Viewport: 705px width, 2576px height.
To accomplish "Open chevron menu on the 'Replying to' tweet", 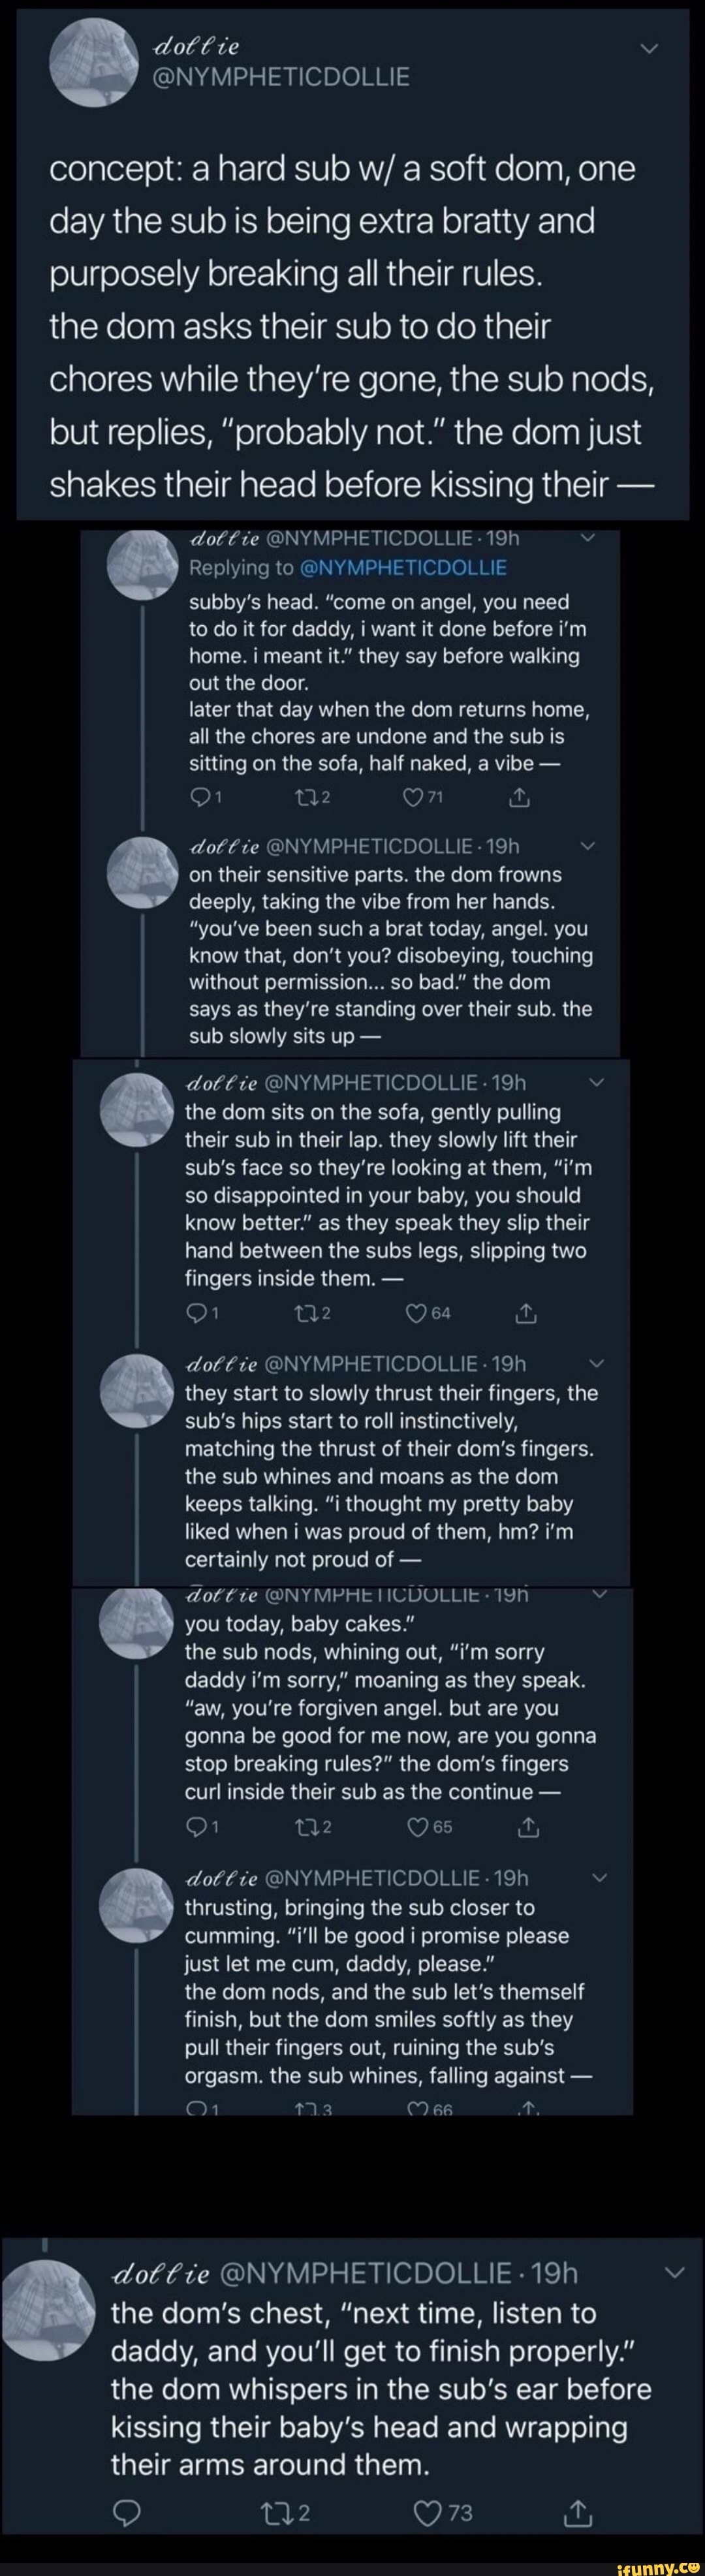I will (587, 539).
